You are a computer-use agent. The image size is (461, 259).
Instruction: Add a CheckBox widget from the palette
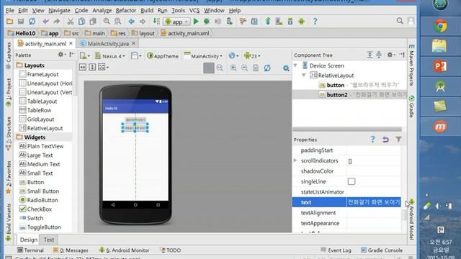[35, 209]
